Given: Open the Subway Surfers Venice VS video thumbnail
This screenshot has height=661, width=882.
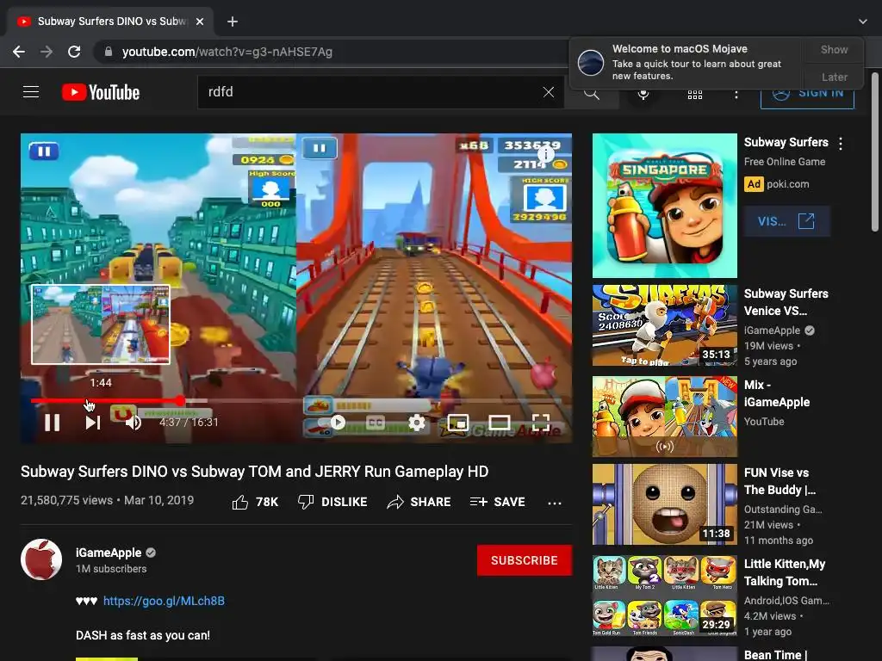Looking at the screenshot, I should (664, 324).
